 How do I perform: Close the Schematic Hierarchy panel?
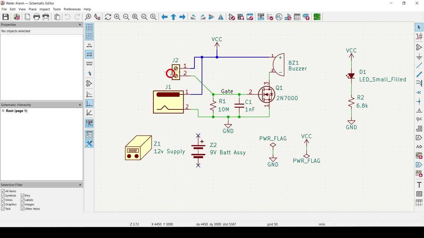80,105
